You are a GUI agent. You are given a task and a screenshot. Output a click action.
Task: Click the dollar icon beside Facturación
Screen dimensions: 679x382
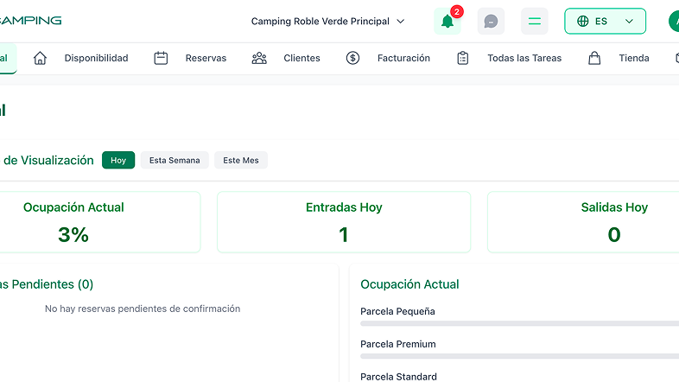point(352,58)
